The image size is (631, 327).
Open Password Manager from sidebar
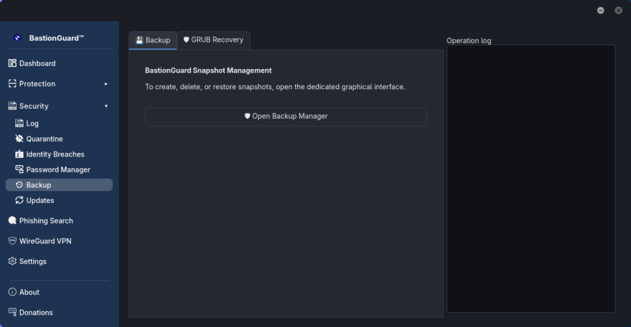tap(59, 169)
